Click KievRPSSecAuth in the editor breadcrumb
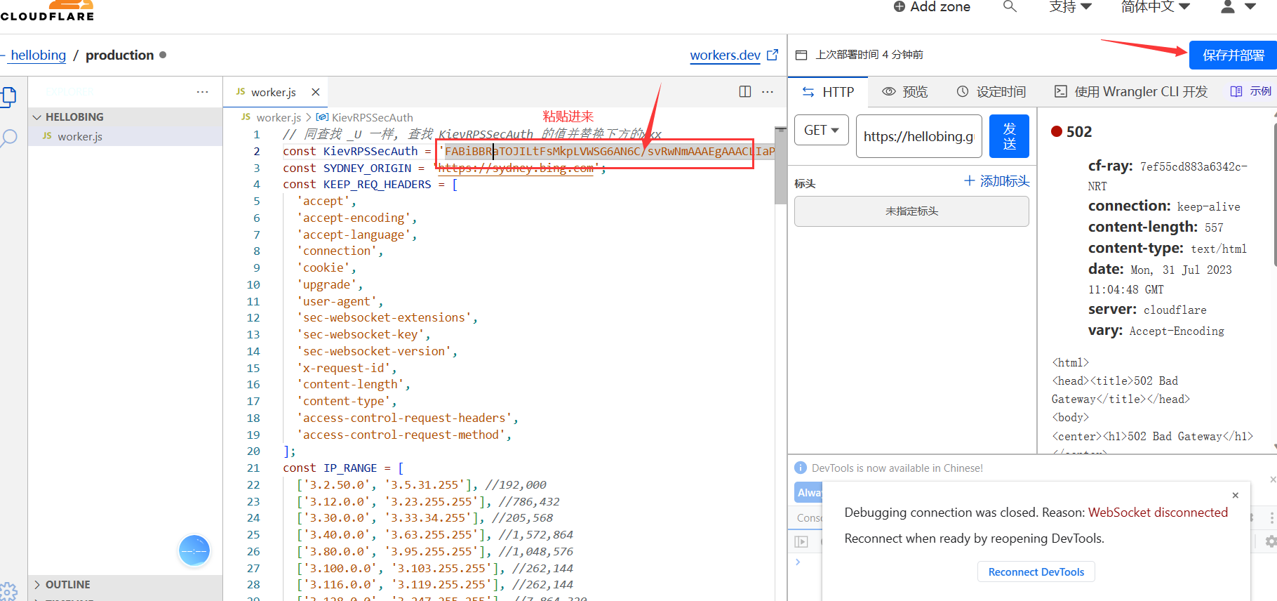 pos(372,117)
